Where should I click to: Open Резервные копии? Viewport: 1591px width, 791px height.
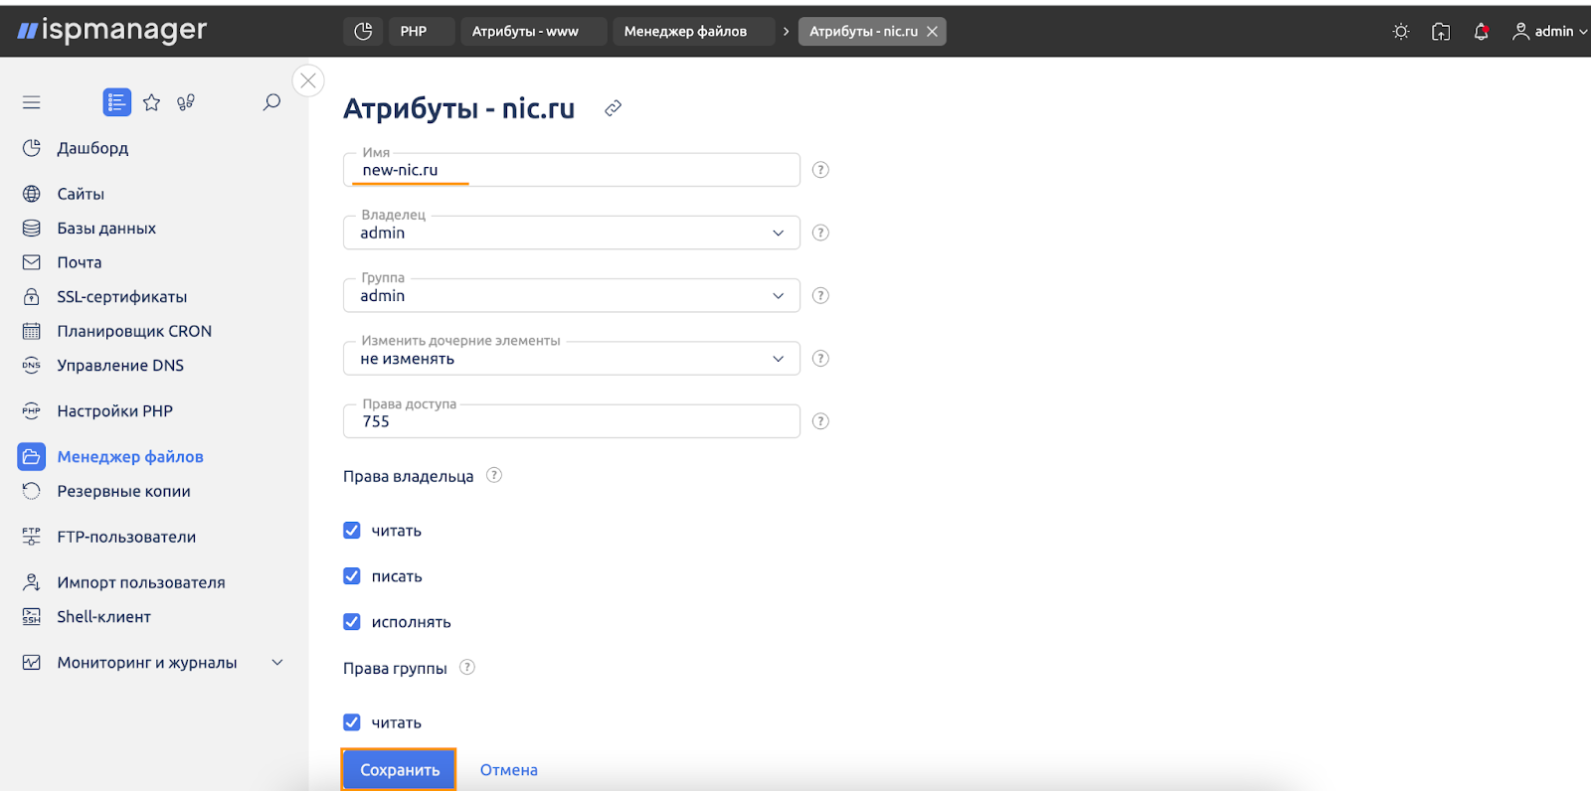pyautogui.click(x=123, y=491)
